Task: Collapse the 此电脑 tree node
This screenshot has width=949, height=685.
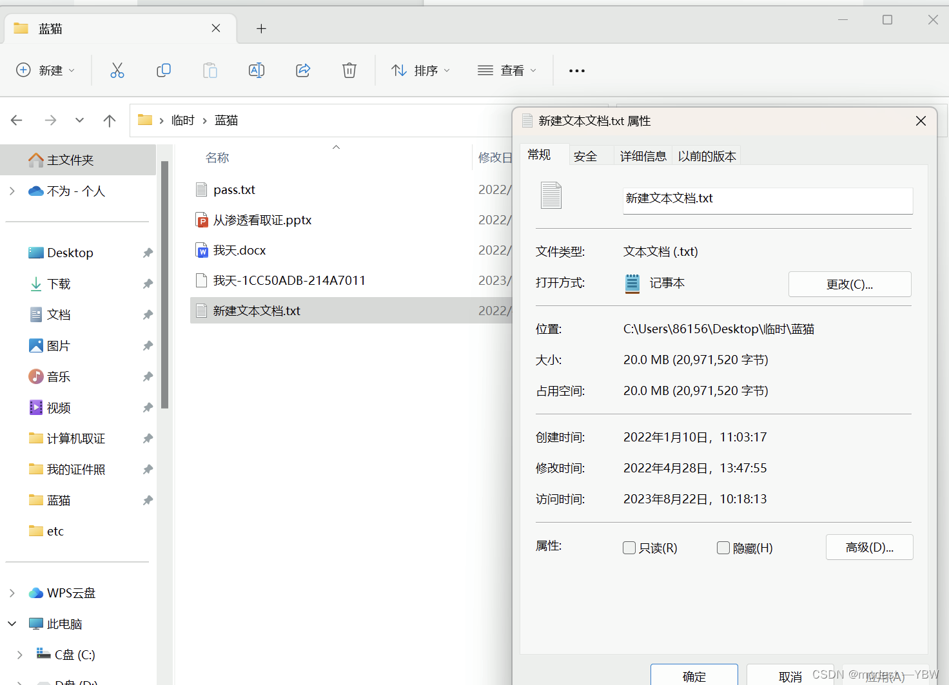Action: tap(12, 624)
